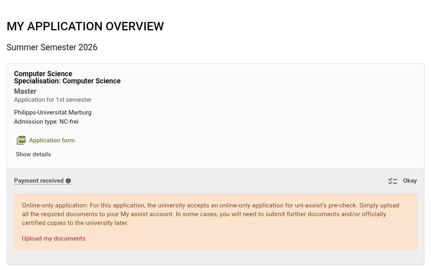The height and width of the screenshot is (270, 431).
Task: Click the underlined Payment received label
Action: tap(39, 181)
